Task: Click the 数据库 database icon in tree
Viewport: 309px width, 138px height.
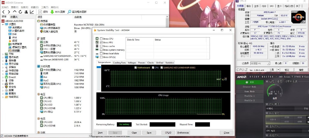Action: 7,94
